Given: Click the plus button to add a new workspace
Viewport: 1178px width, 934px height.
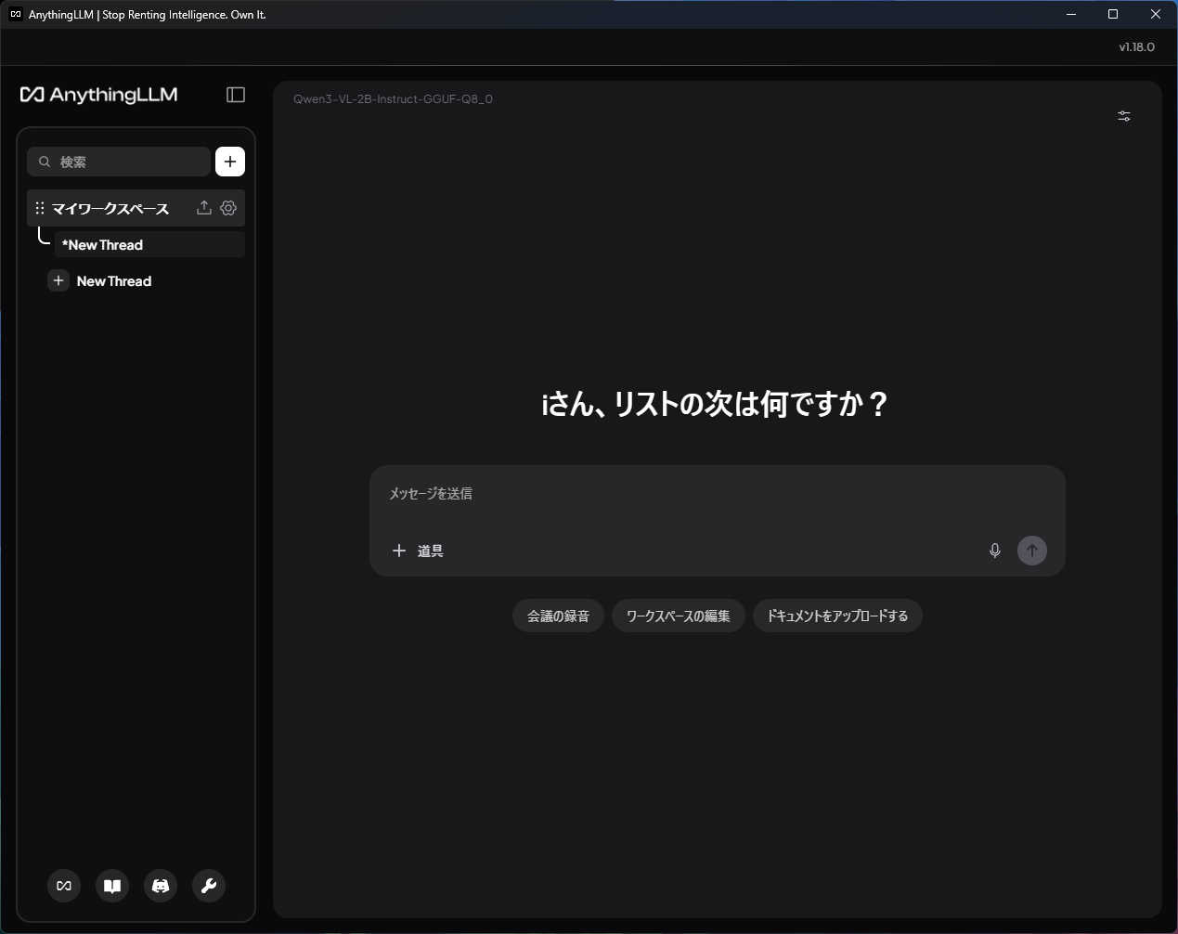Looking at the screenshot, I should point(230,162).
